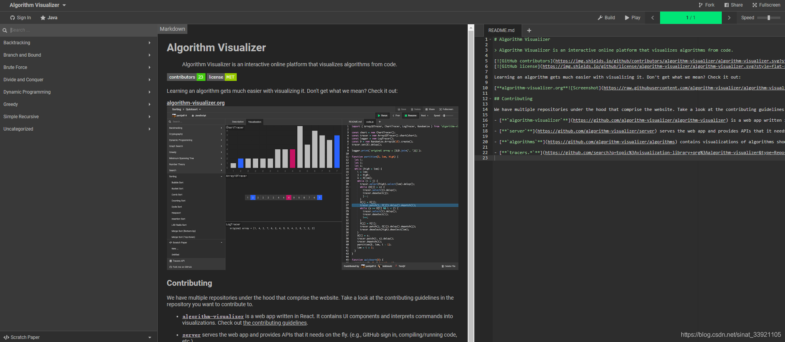
Task: Click the shields.io contributors URL in editor
Action: [670, 61]
